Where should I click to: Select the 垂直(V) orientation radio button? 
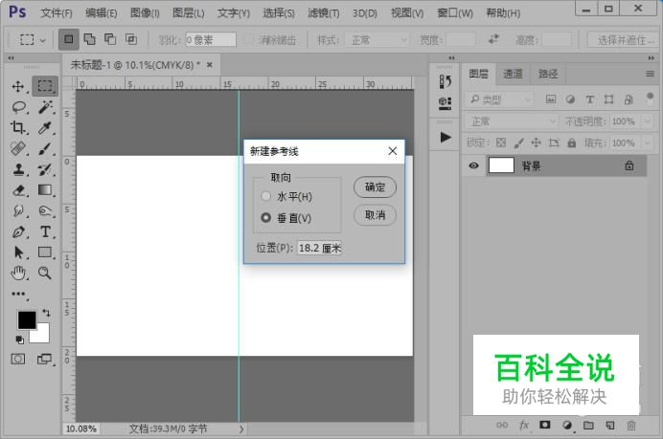[x=266, y=218]
